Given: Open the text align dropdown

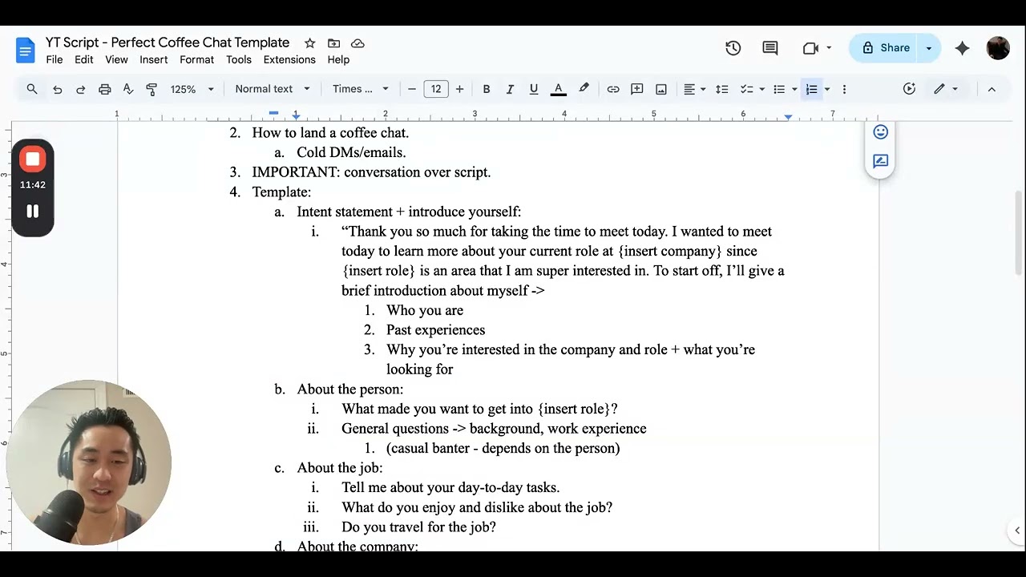Looking at the screenshot, I should tap(694, 89).
